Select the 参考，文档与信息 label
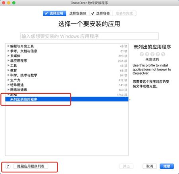This screenshot has height=174, width=179. [24, 51]
